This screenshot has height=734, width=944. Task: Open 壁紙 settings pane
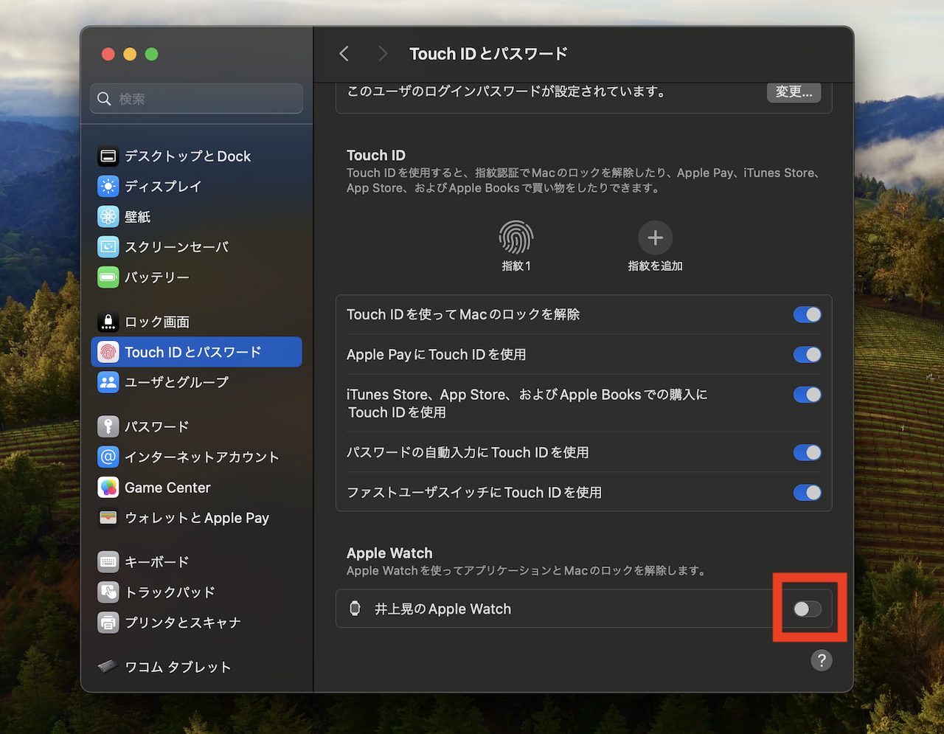pyautogui.click(x=196, y=216)
